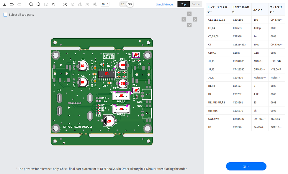The height and width of the screenshot is (174, 288).
Task: Pan the board view down with the arrow
Action: 189,25
